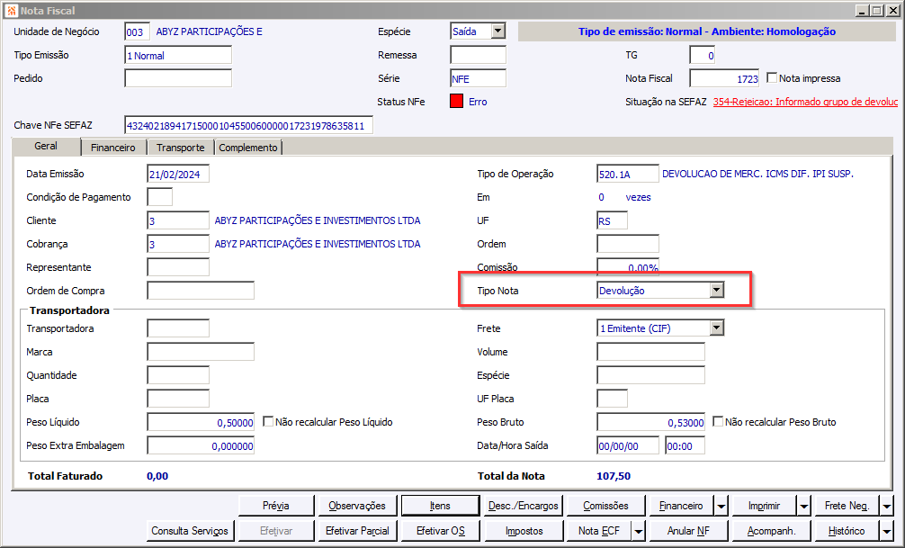This screenshot has height=548, width=905.
Task: Expand the arrow beside Histórico button
Action: [x=887, y=531]
